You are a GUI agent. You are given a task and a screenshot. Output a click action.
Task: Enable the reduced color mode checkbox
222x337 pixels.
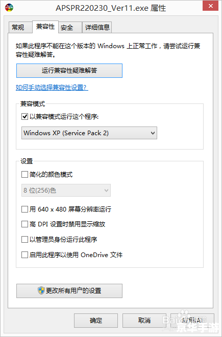coord(24,174)
